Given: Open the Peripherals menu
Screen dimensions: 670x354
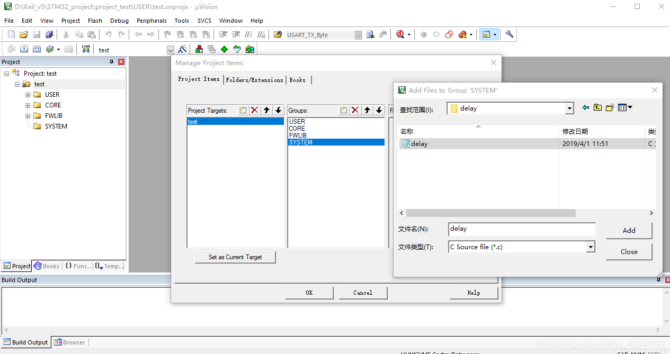Looking at the screenshot, I should (x=151, y=21).
